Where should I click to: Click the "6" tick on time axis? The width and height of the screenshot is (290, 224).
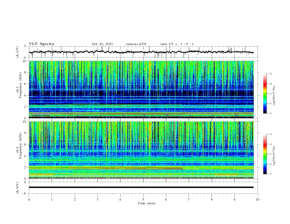[166, 199]
